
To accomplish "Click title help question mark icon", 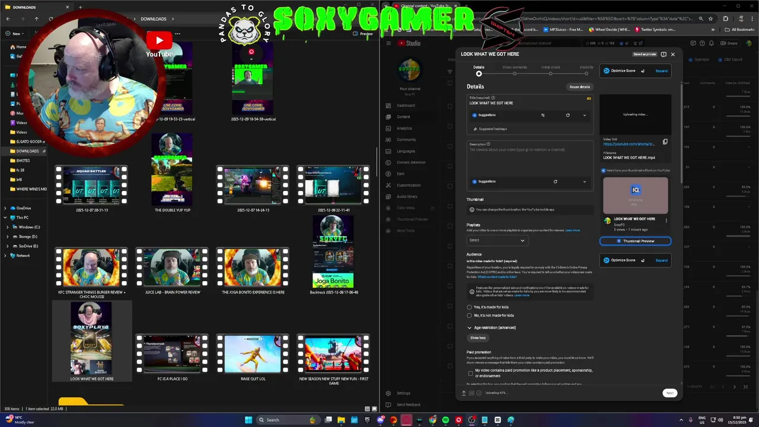I will (493, 98).
